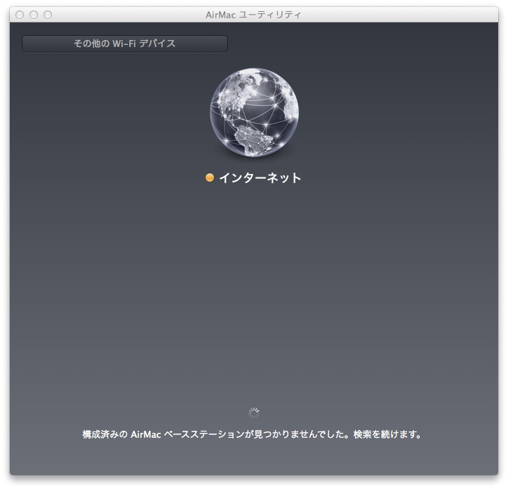Zoom the AirMac ユーティリティ window
The image size is (508, 489).
tap(48, 15)
